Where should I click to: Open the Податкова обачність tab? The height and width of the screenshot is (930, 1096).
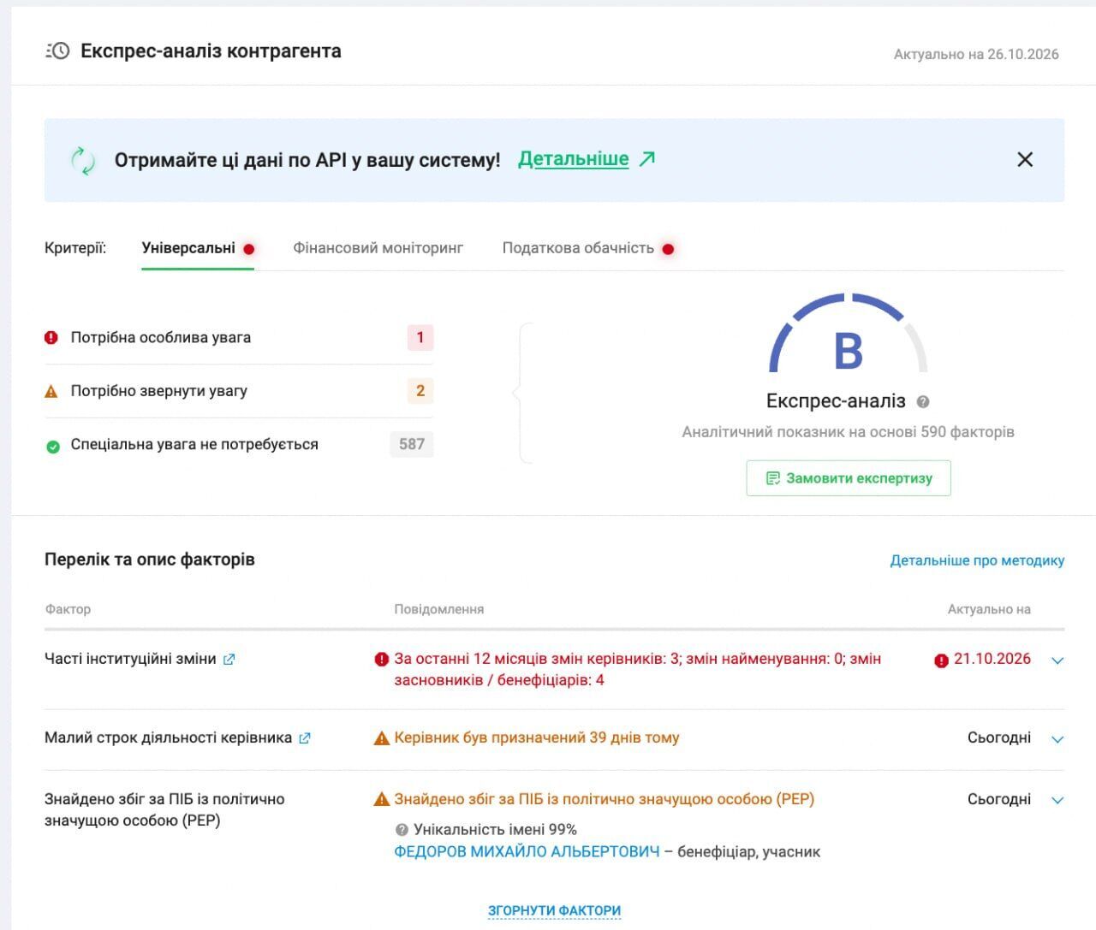click(578, 248)
